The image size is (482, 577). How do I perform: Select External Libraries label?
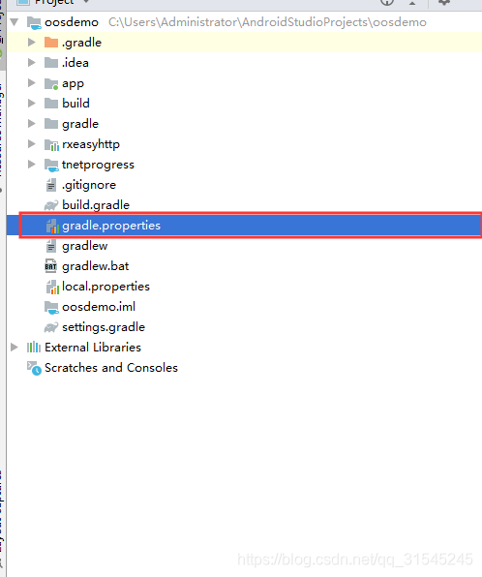pos(93,347)
